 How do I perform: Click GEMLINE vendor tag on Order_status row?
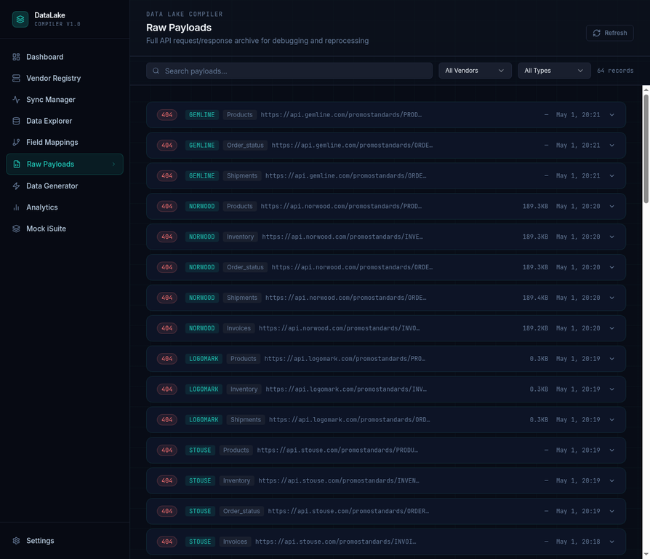pyautogui.click(x=202, y=146)
